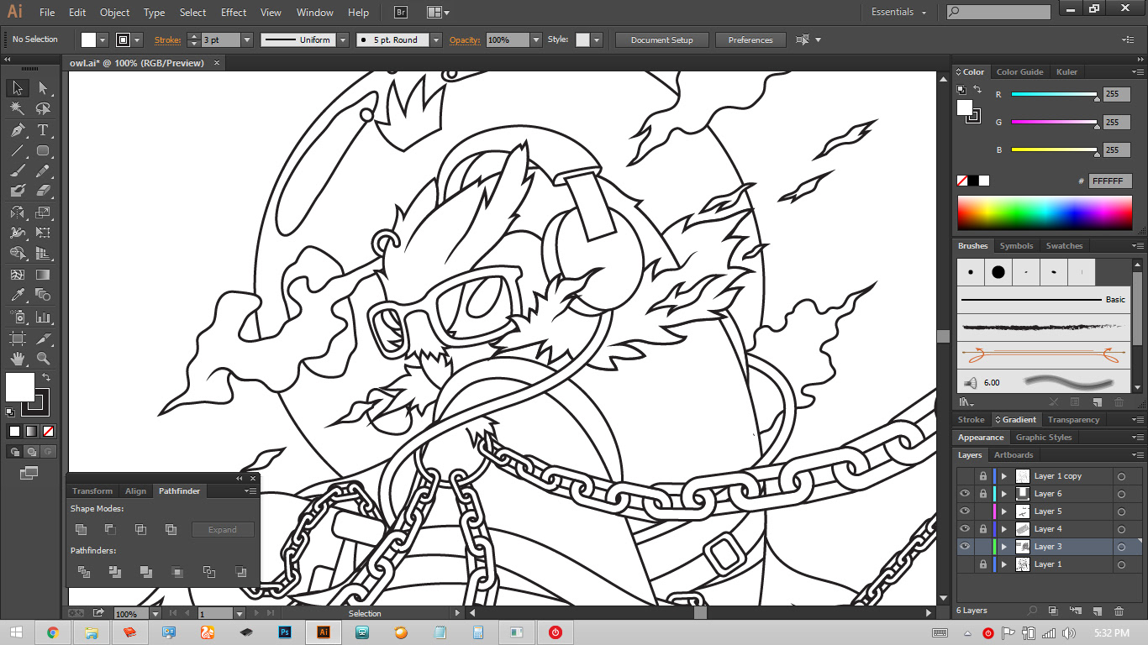Viewport: 1148px width, 645px height.
Task: Select the Type tool
Action: [x=43, y=130]
